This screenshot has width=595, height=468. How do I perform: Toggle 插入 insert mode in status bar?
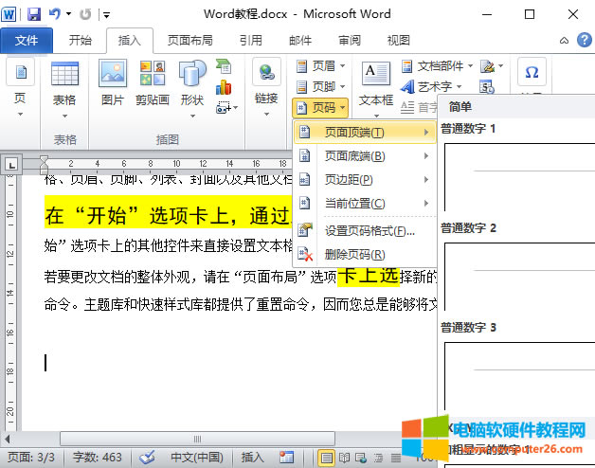(253, 458)
